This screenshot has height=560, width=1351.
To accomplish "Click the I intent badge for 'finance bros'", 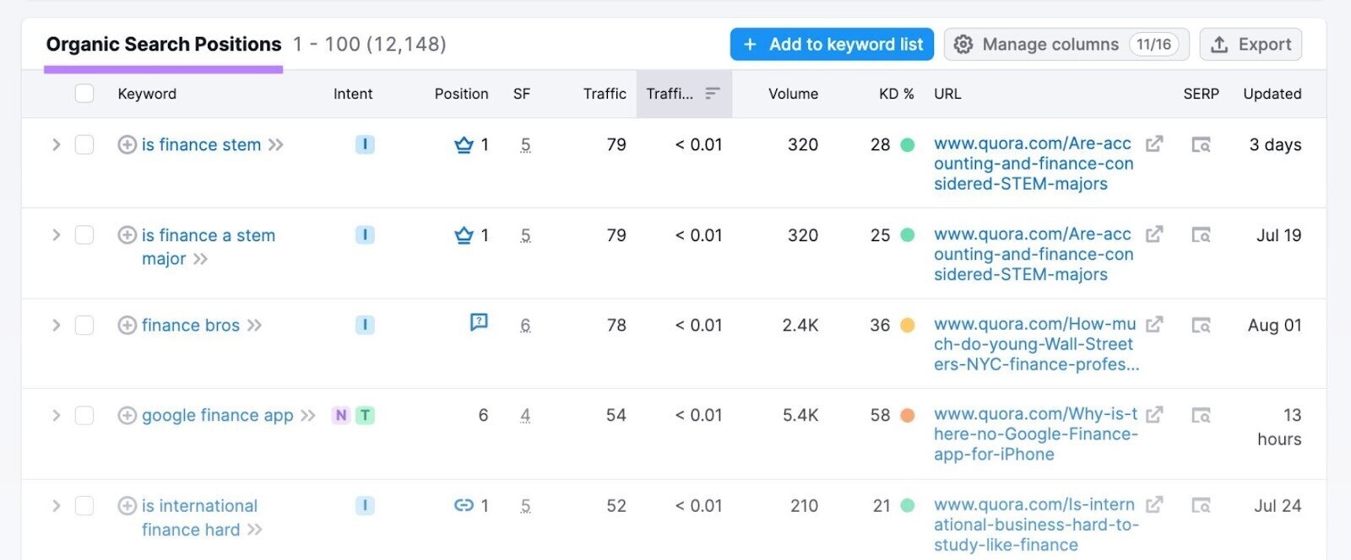I will [365, 326].
